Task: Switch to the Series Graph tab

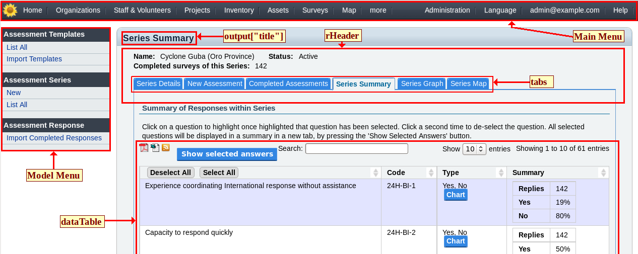Action: (x=422, y=83)
